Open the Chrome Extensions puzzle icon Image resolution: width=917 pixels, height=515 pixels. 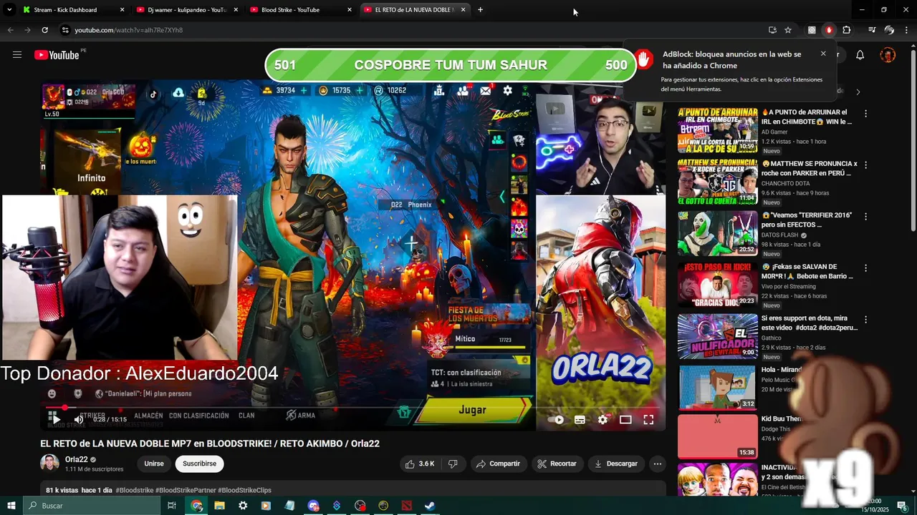(847, 30)
